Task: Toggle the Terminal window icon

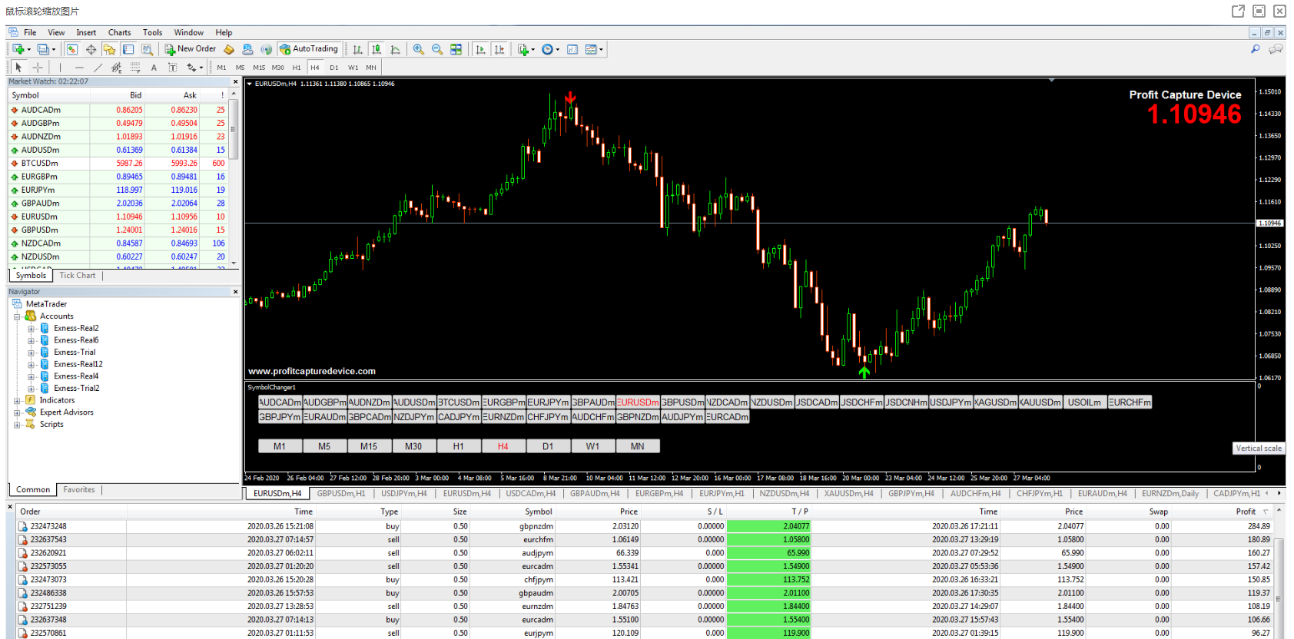Action: click(x=128, y=49)
